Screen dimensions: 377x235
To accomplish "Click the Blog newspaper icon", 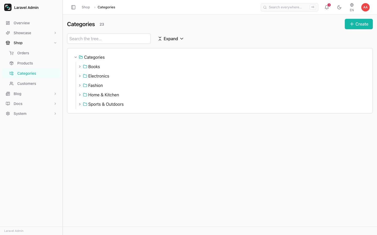I will coord(8,94).
